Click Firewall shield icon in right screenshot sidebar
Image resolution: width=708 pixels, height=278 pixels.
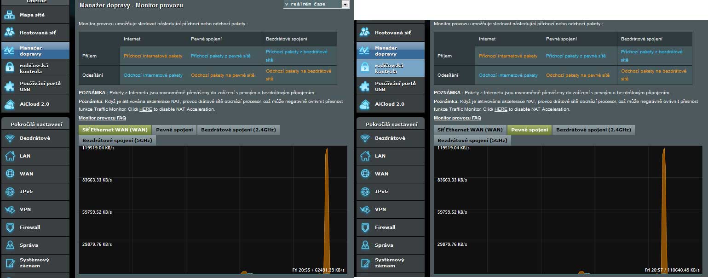(365, 227)
